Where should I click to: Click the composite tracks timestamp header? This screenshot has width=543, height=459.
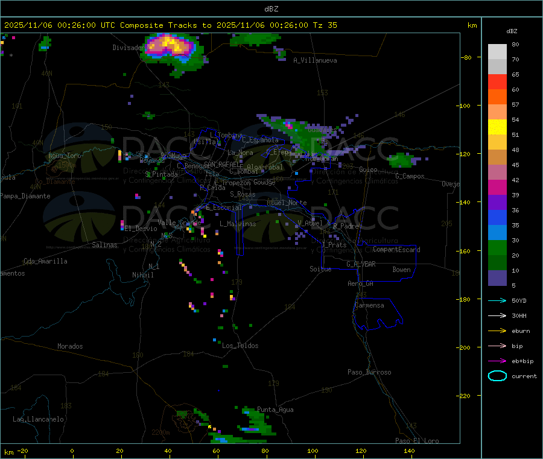point(170,25)
